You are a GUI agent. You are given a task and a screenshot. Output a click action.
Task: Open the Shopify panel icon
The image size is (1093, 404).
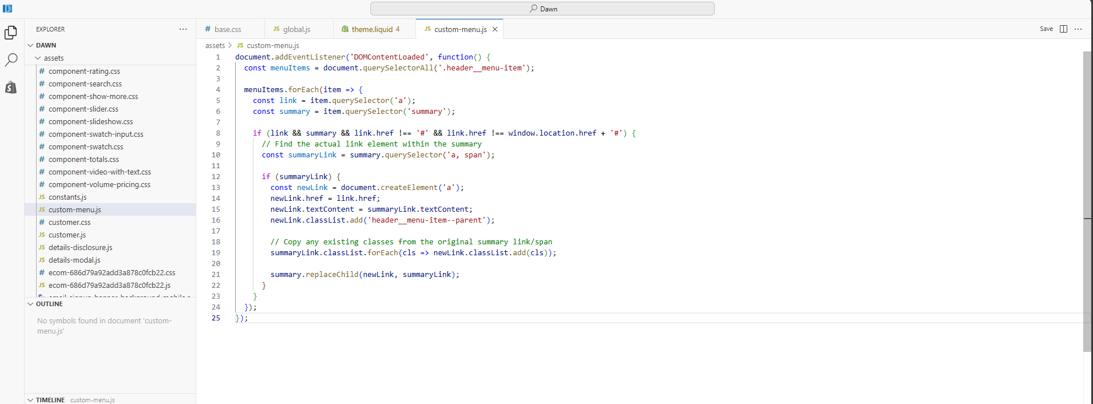point(11,88)
